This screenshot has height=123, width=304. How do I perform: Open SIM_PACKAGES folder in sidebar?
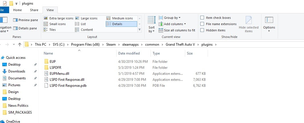click(20, 112)
